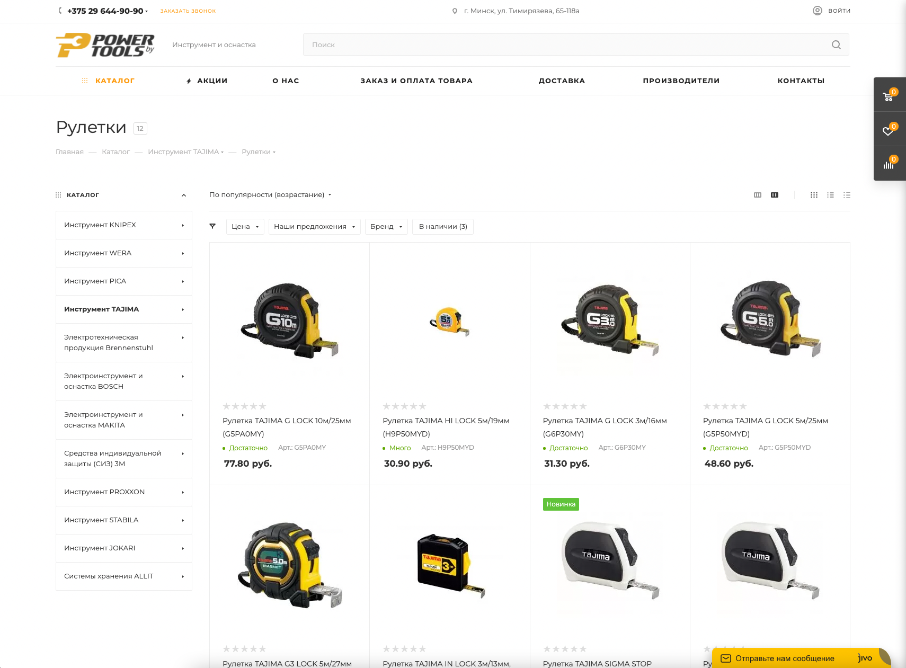
Task: Switch to three-column grid width icon
Action: point(758,195)
